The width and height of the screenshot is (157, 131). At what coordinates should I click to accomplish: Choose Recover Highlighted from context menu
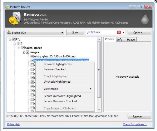58,64
